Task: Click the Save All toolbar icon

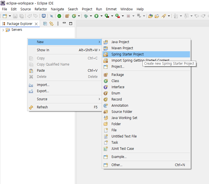Action: coord(22,16)
